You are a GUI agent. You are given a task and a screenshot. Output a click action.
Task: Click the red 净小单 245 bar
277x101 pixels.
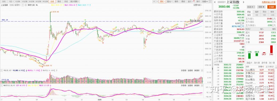tap(271, 49)
